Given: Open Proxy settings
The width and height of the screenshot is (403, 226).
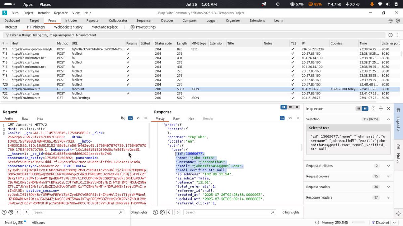Looking at the screenshot, I should click(x=143, y=27).
